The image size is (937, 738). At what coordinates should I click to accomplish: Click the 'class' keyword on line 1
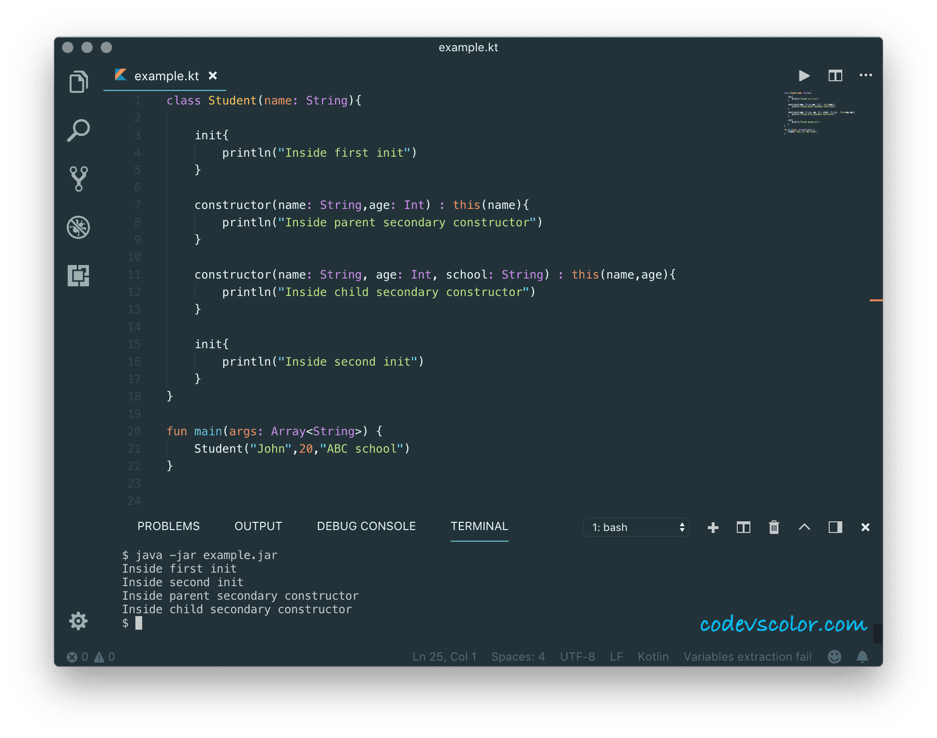[x=183, y=101]
